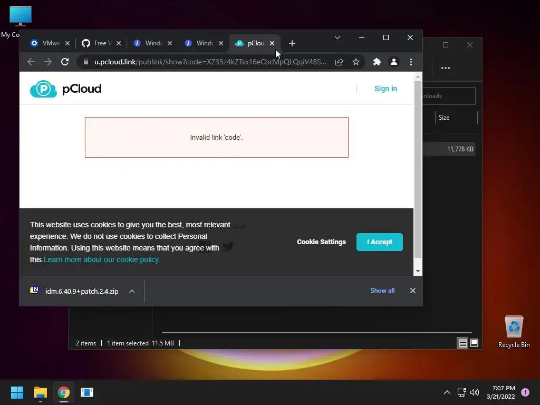Select the 11,778 KB file row

(x=449, y=149)
